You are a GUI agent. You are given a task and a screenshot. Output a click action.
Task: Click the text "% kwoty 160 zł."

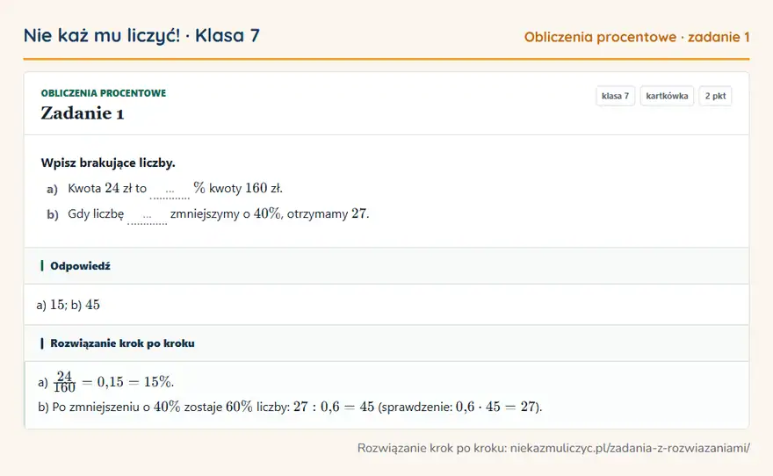[238, 188]
